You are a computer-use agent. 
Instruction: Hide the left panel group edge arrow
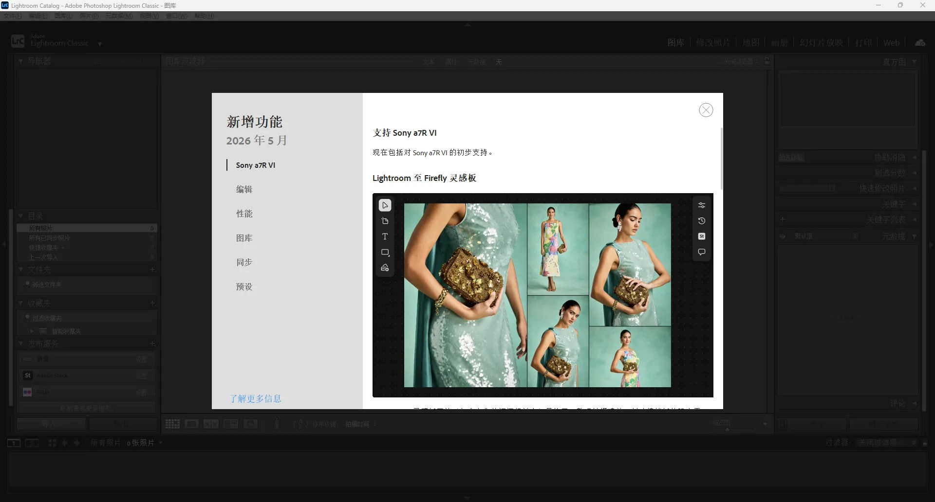[3, 244]
